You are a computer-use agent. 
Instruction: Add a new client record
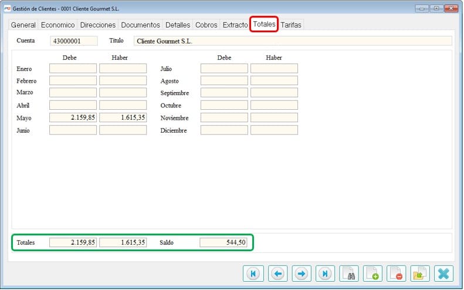[x=372, y=274]
